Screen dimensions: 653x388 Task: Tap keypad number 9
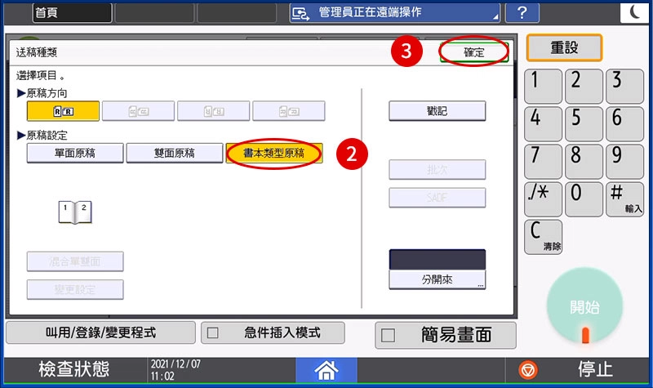[624, 162]
